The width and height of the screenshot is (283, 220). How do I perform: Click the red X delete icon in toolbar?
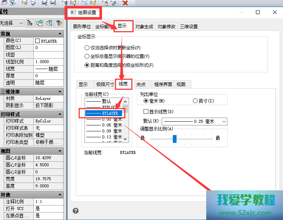click(125, 3)
